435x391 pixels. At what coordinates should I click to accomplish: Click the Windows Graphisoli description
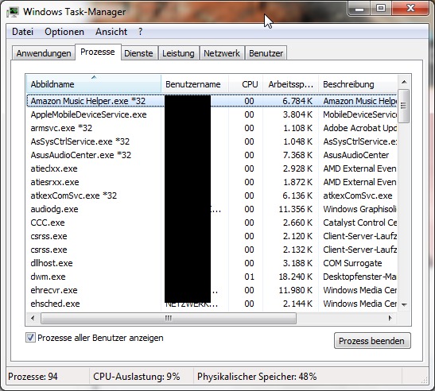point(359,209)
